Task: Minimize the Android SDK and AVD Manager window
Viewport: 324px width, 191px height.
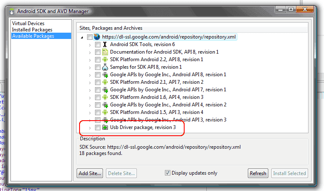Action: pyautogui.click(x=280, y=9)
